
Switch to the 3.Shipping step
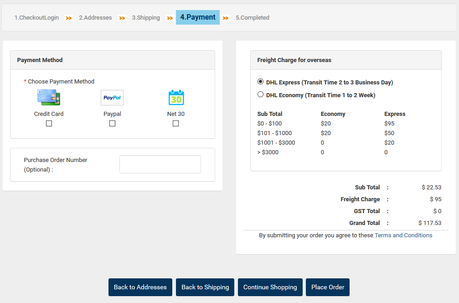[x=146, y=17]
